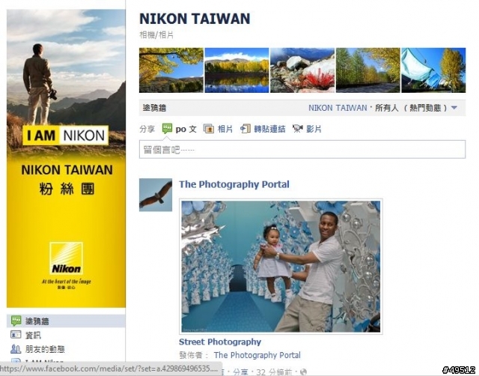
Task: Open The Photography Portal eagle avatar
Action: pos(156,195)
